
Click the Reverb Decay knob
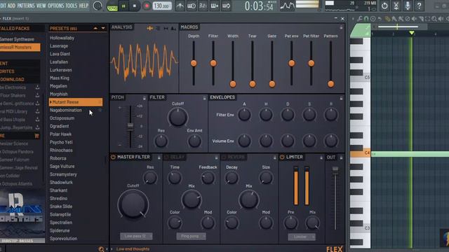click(232, 178)
